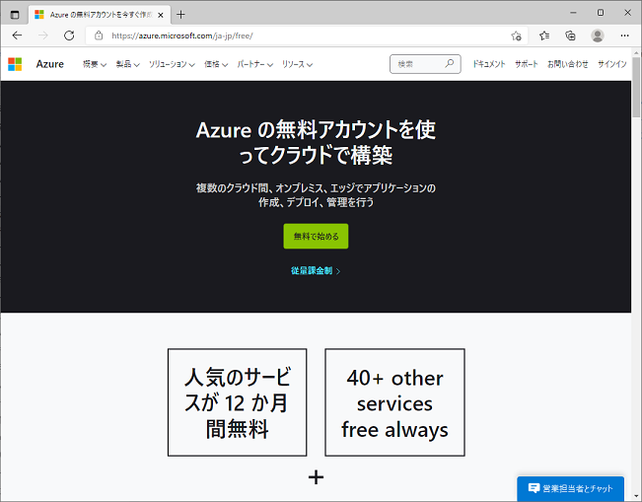Click the vertical scrollbar thumb
The height and width of the screenshot is (502, 642).
pos(636,87)
